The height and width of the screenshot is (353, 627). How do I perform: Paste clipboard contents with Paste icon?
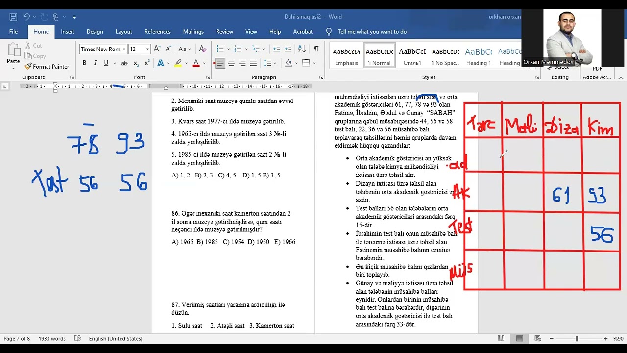pyautogui.click(x=13, y=50)
